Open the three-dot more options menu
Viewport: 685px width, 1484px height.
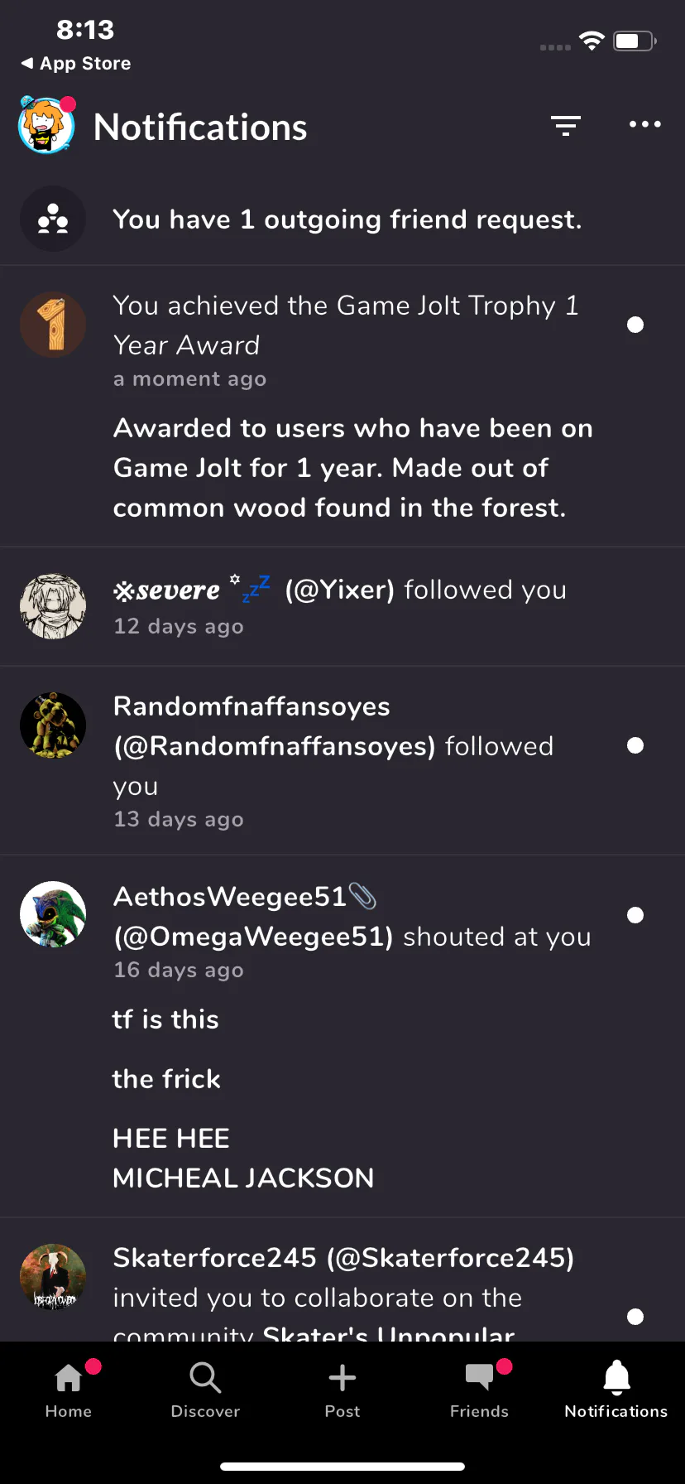[644, 125]
